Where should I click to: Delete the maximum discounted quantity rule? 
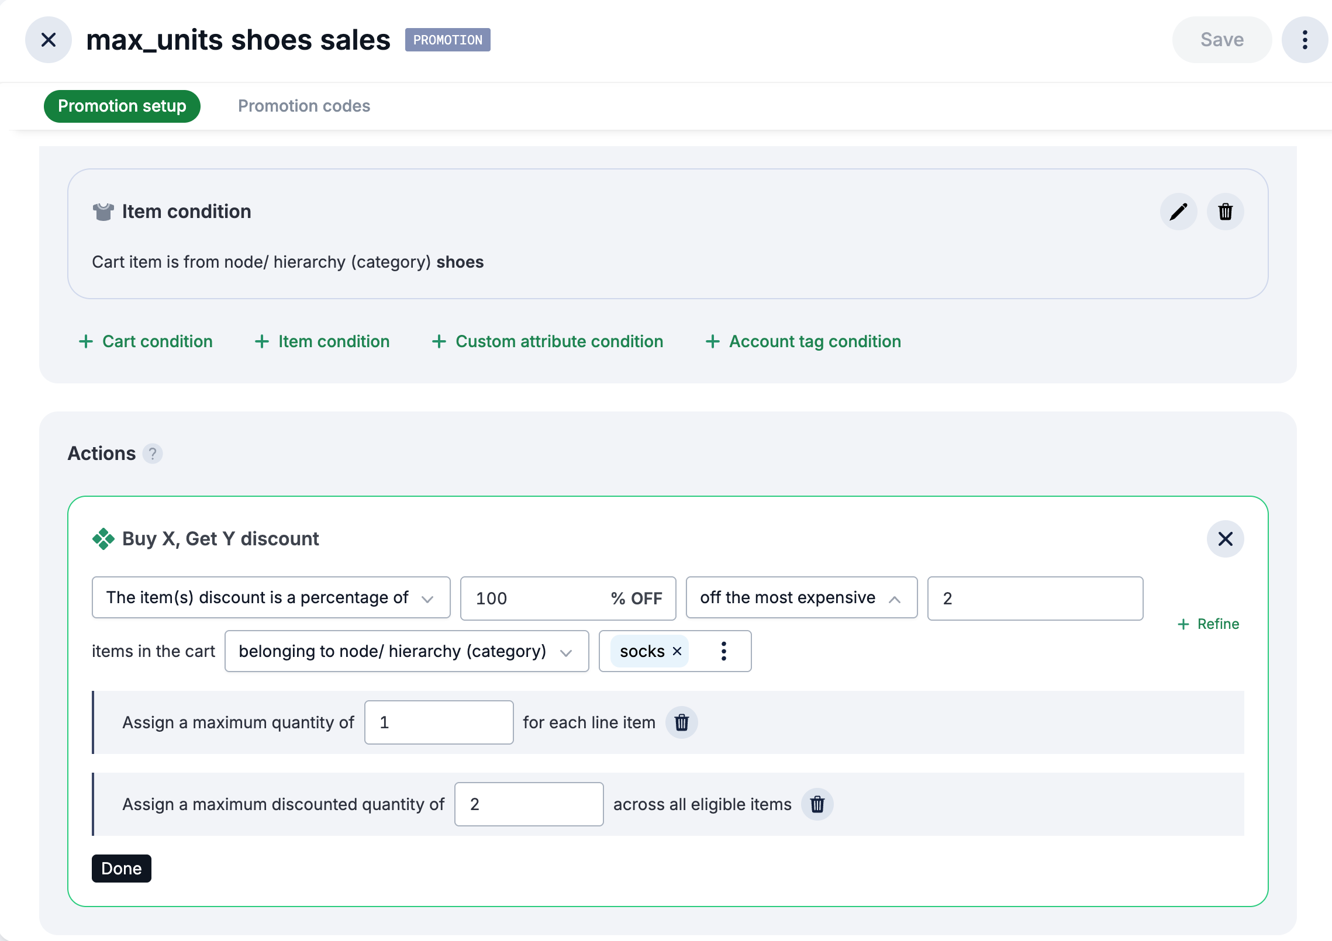(817, 804)
